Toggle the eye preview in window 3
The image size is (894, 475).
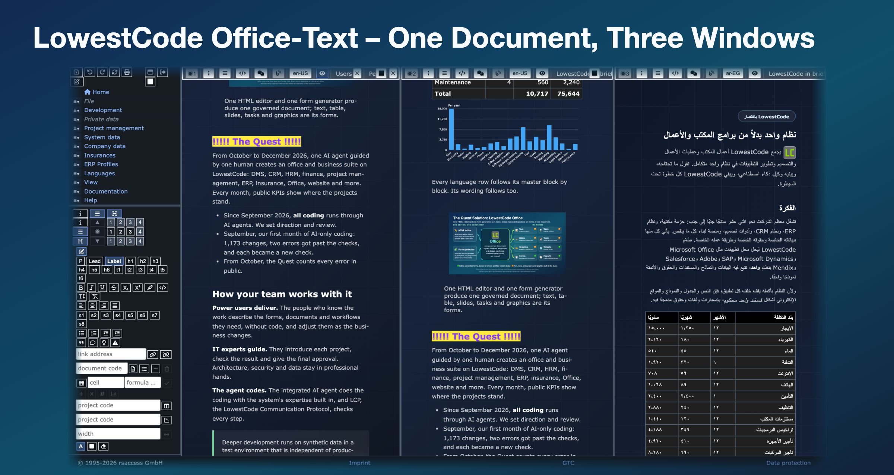pyautogui.click(x=755, y=73)
